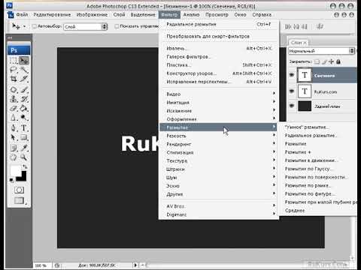Screen dimensions: 361x270
Task: Select the Horizontal Type tool
Action: tap(24, 128)
